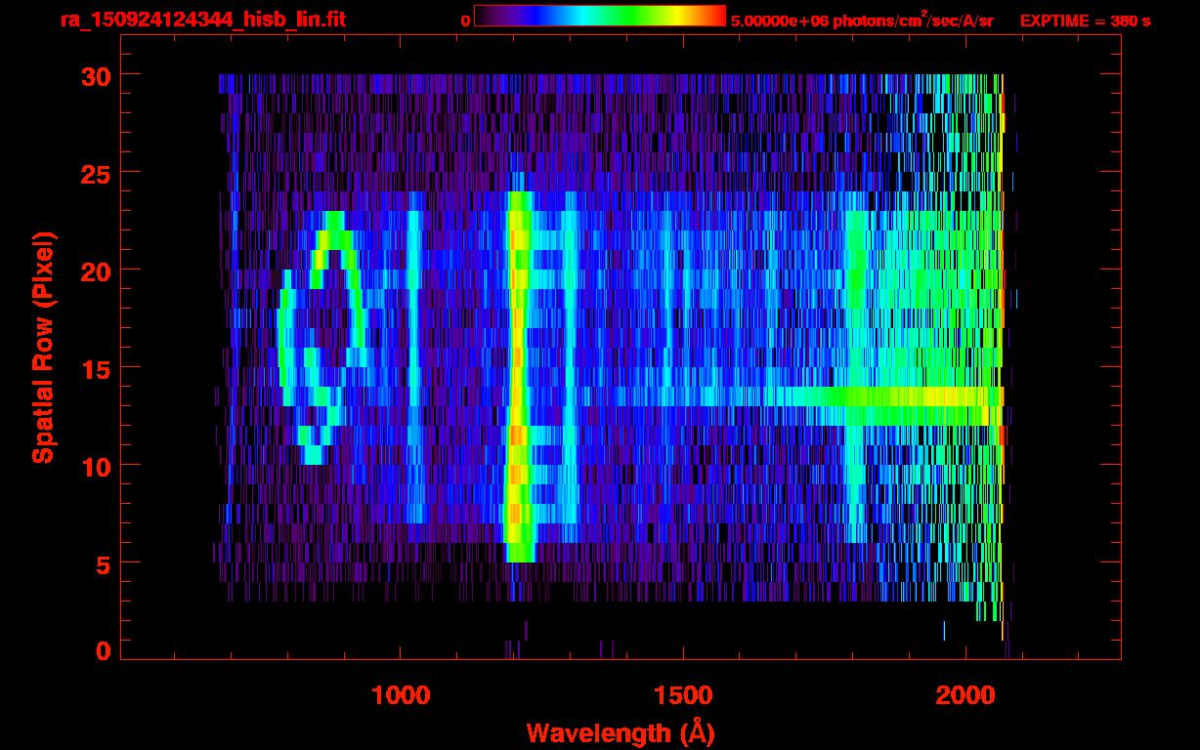Click the EXPTIME = 360 s text
Viewport: 1200px width, 750px height.
tap(1085, 21)
